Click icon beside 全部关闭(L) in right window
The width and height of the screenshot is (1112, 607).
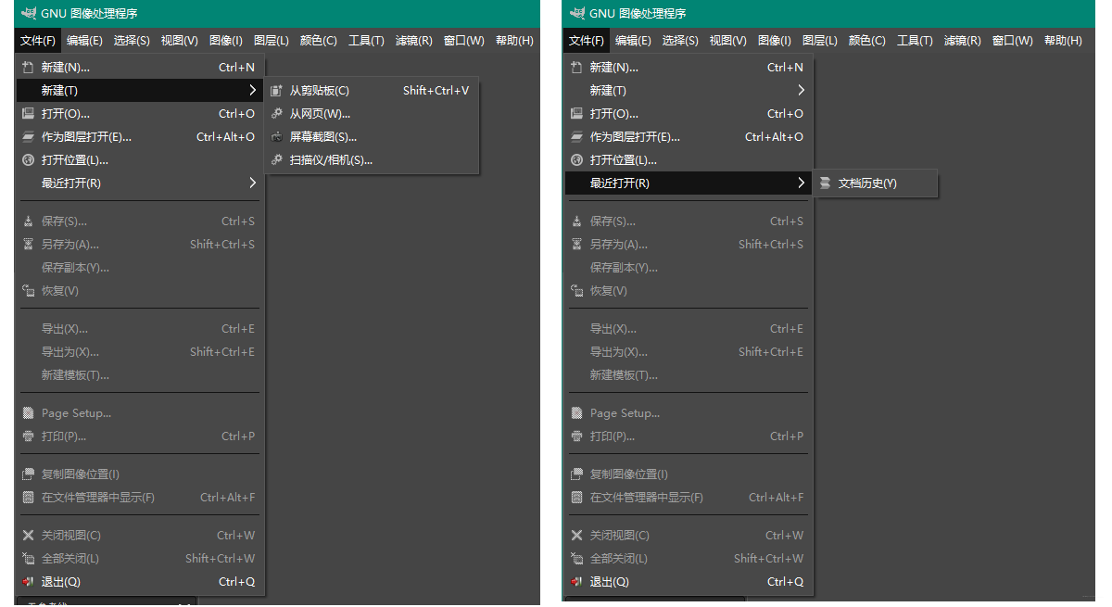click(576, 558)
